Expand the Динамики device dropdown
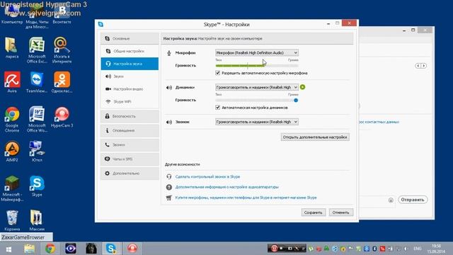 (x=256, y=87)
